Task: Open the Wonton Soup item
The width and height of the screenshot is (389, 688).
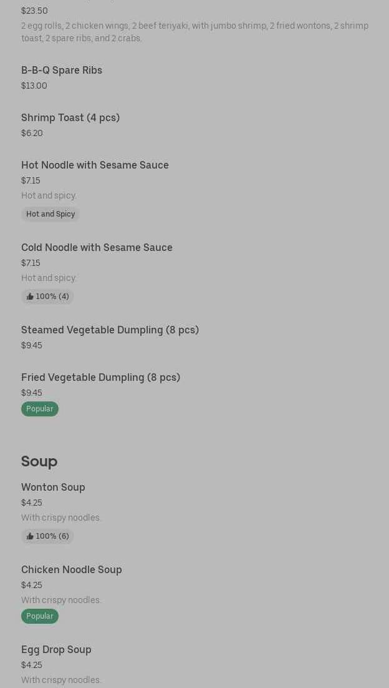Action: click(x=53, y=487)
